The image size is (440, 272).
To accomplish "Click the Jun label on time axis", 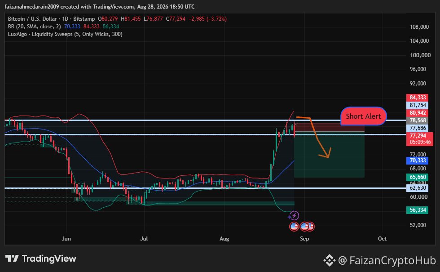I will 66,239.
